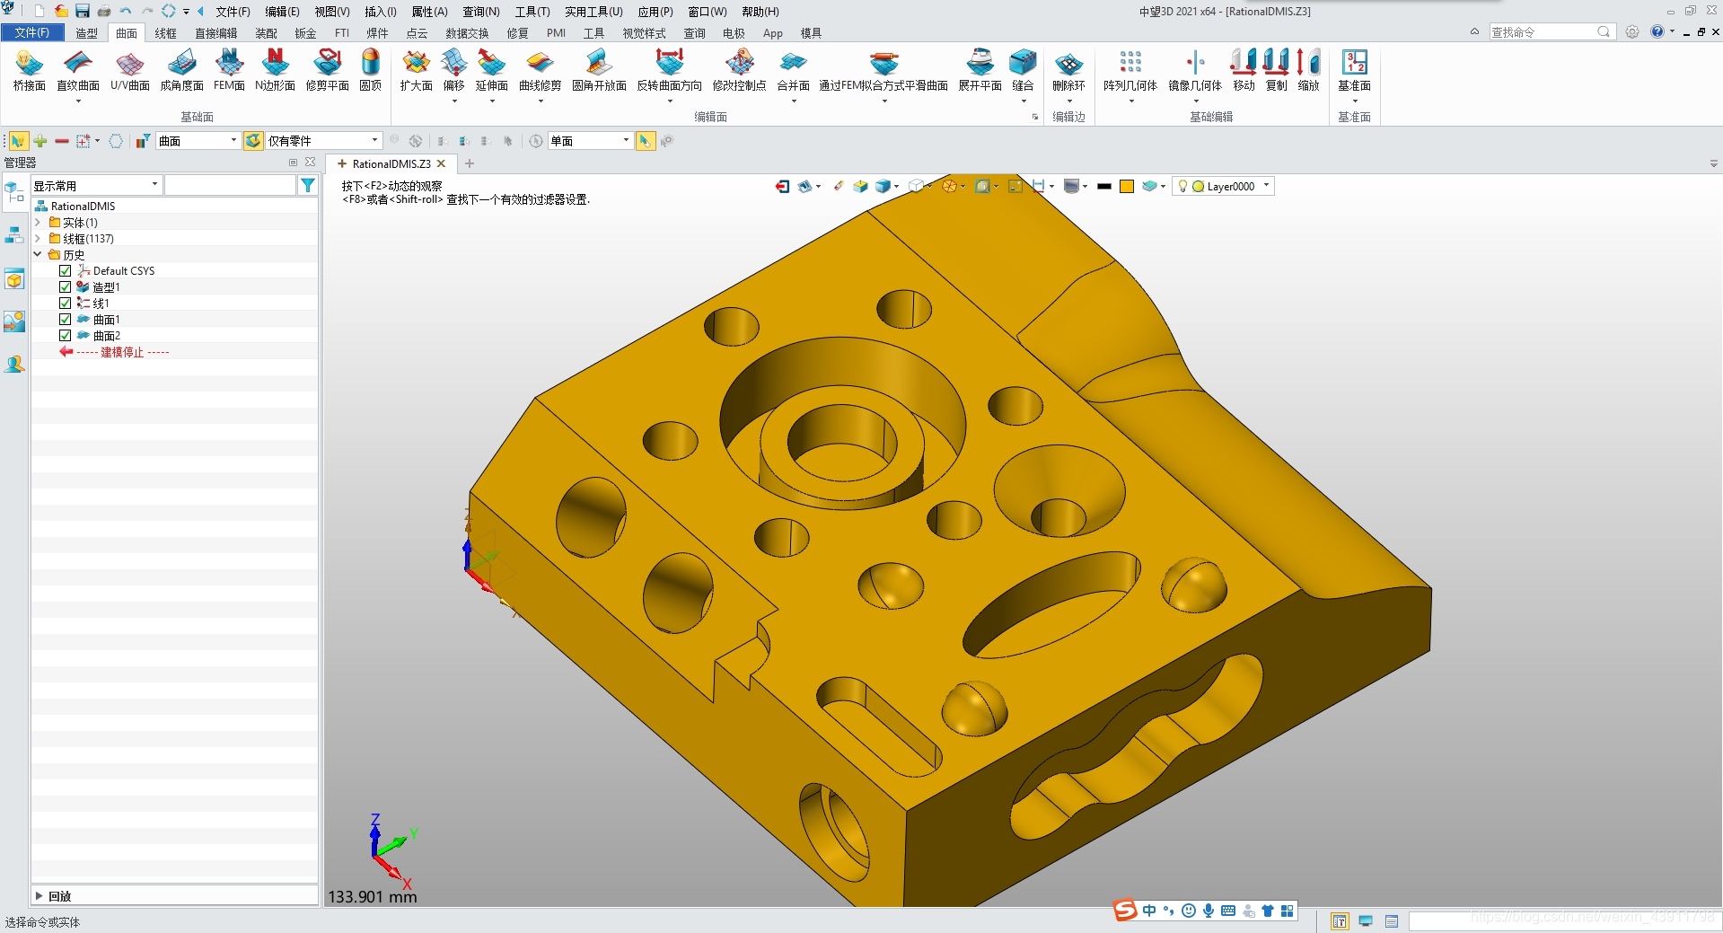
Task: Click the black line color swatch
Action: pyautogui.click(x=1104, y=186)
